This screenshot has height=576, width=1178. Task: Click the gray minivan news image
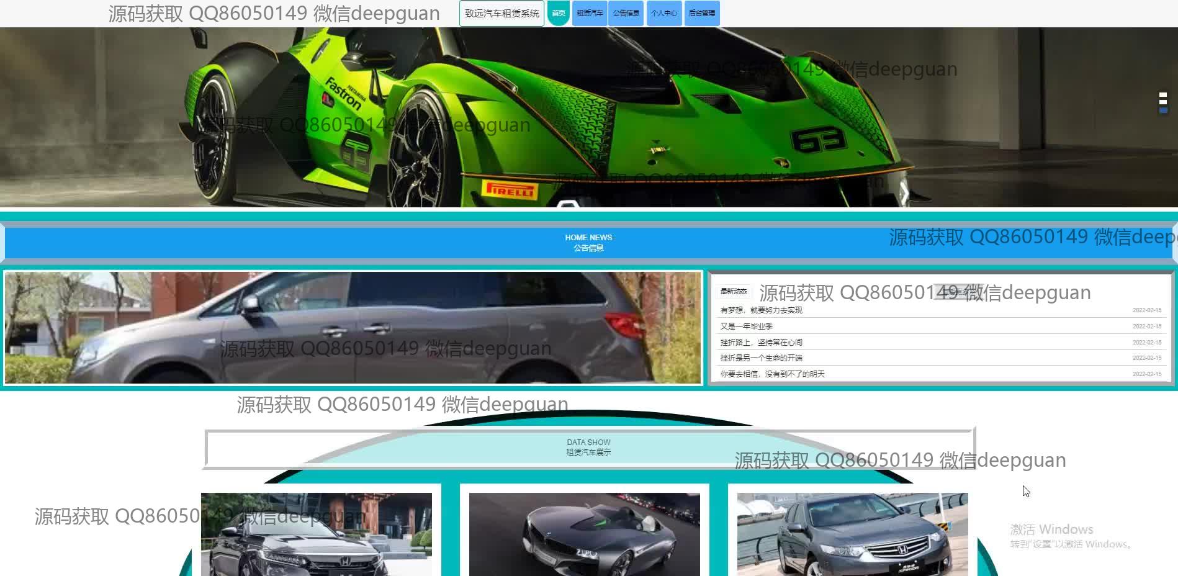pos(353,327)
